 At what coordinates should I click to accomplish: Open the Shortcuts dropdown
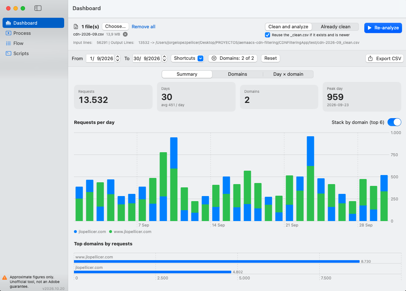pyautogui.click(x=187, y=58)
